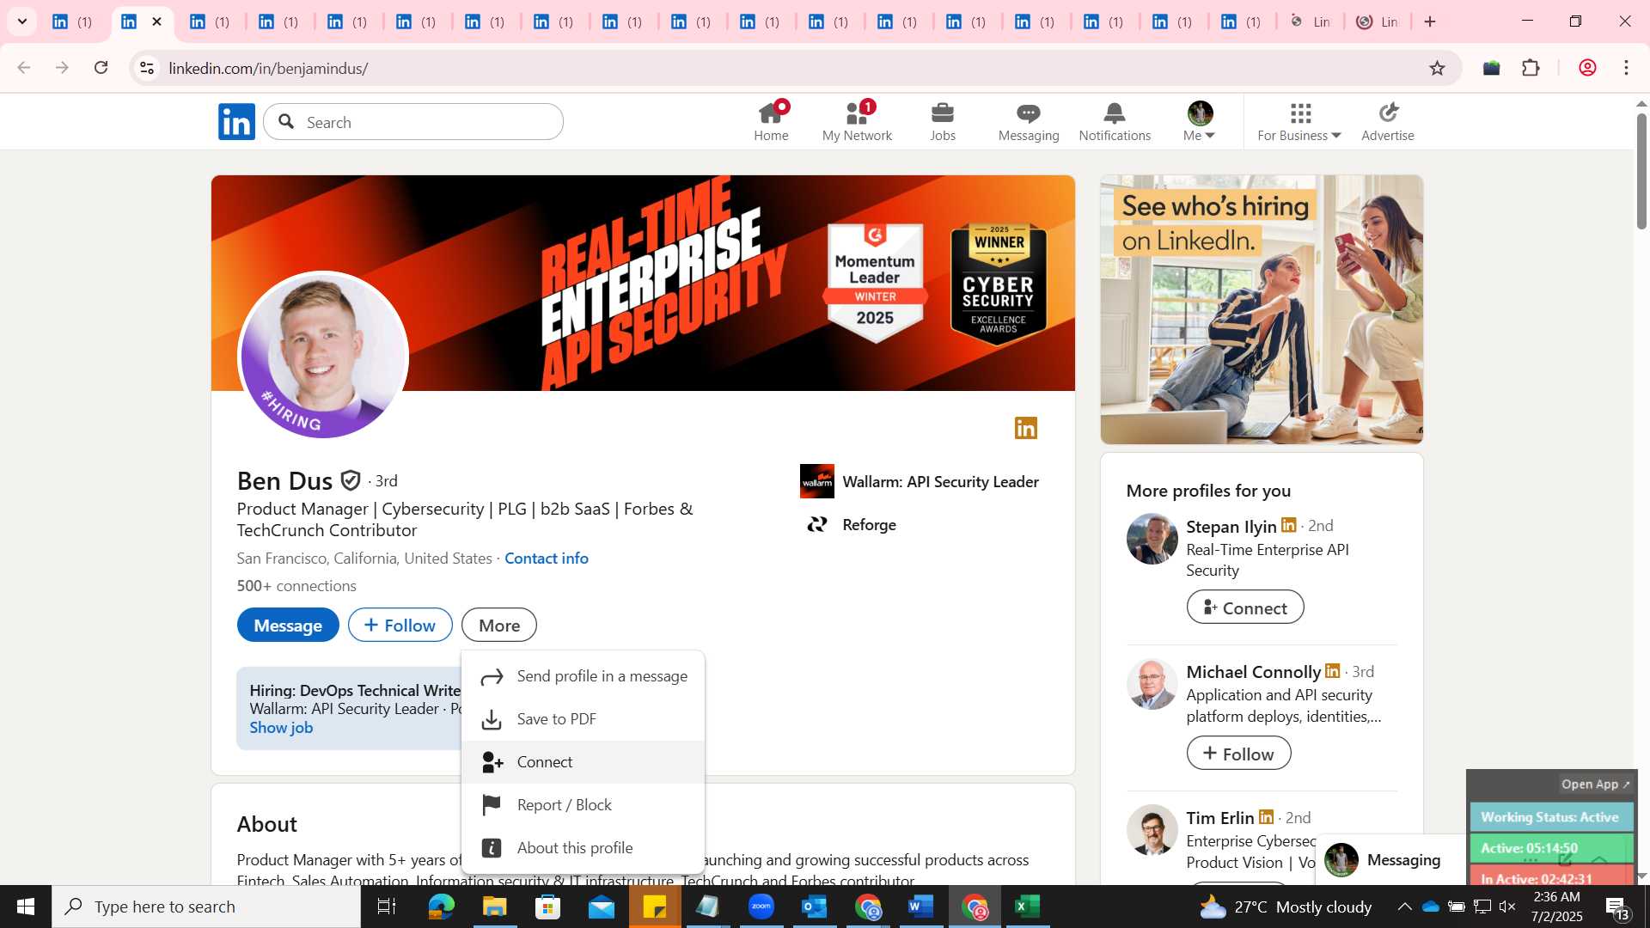This screenshot has width=1650, height=928.
Task: Focus the LinkedIn Search field
Action: point(413,122)
